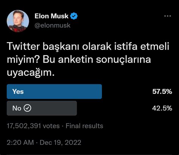The image size is (179, 155).
Task: Click the Final results label
Action: 84,126
